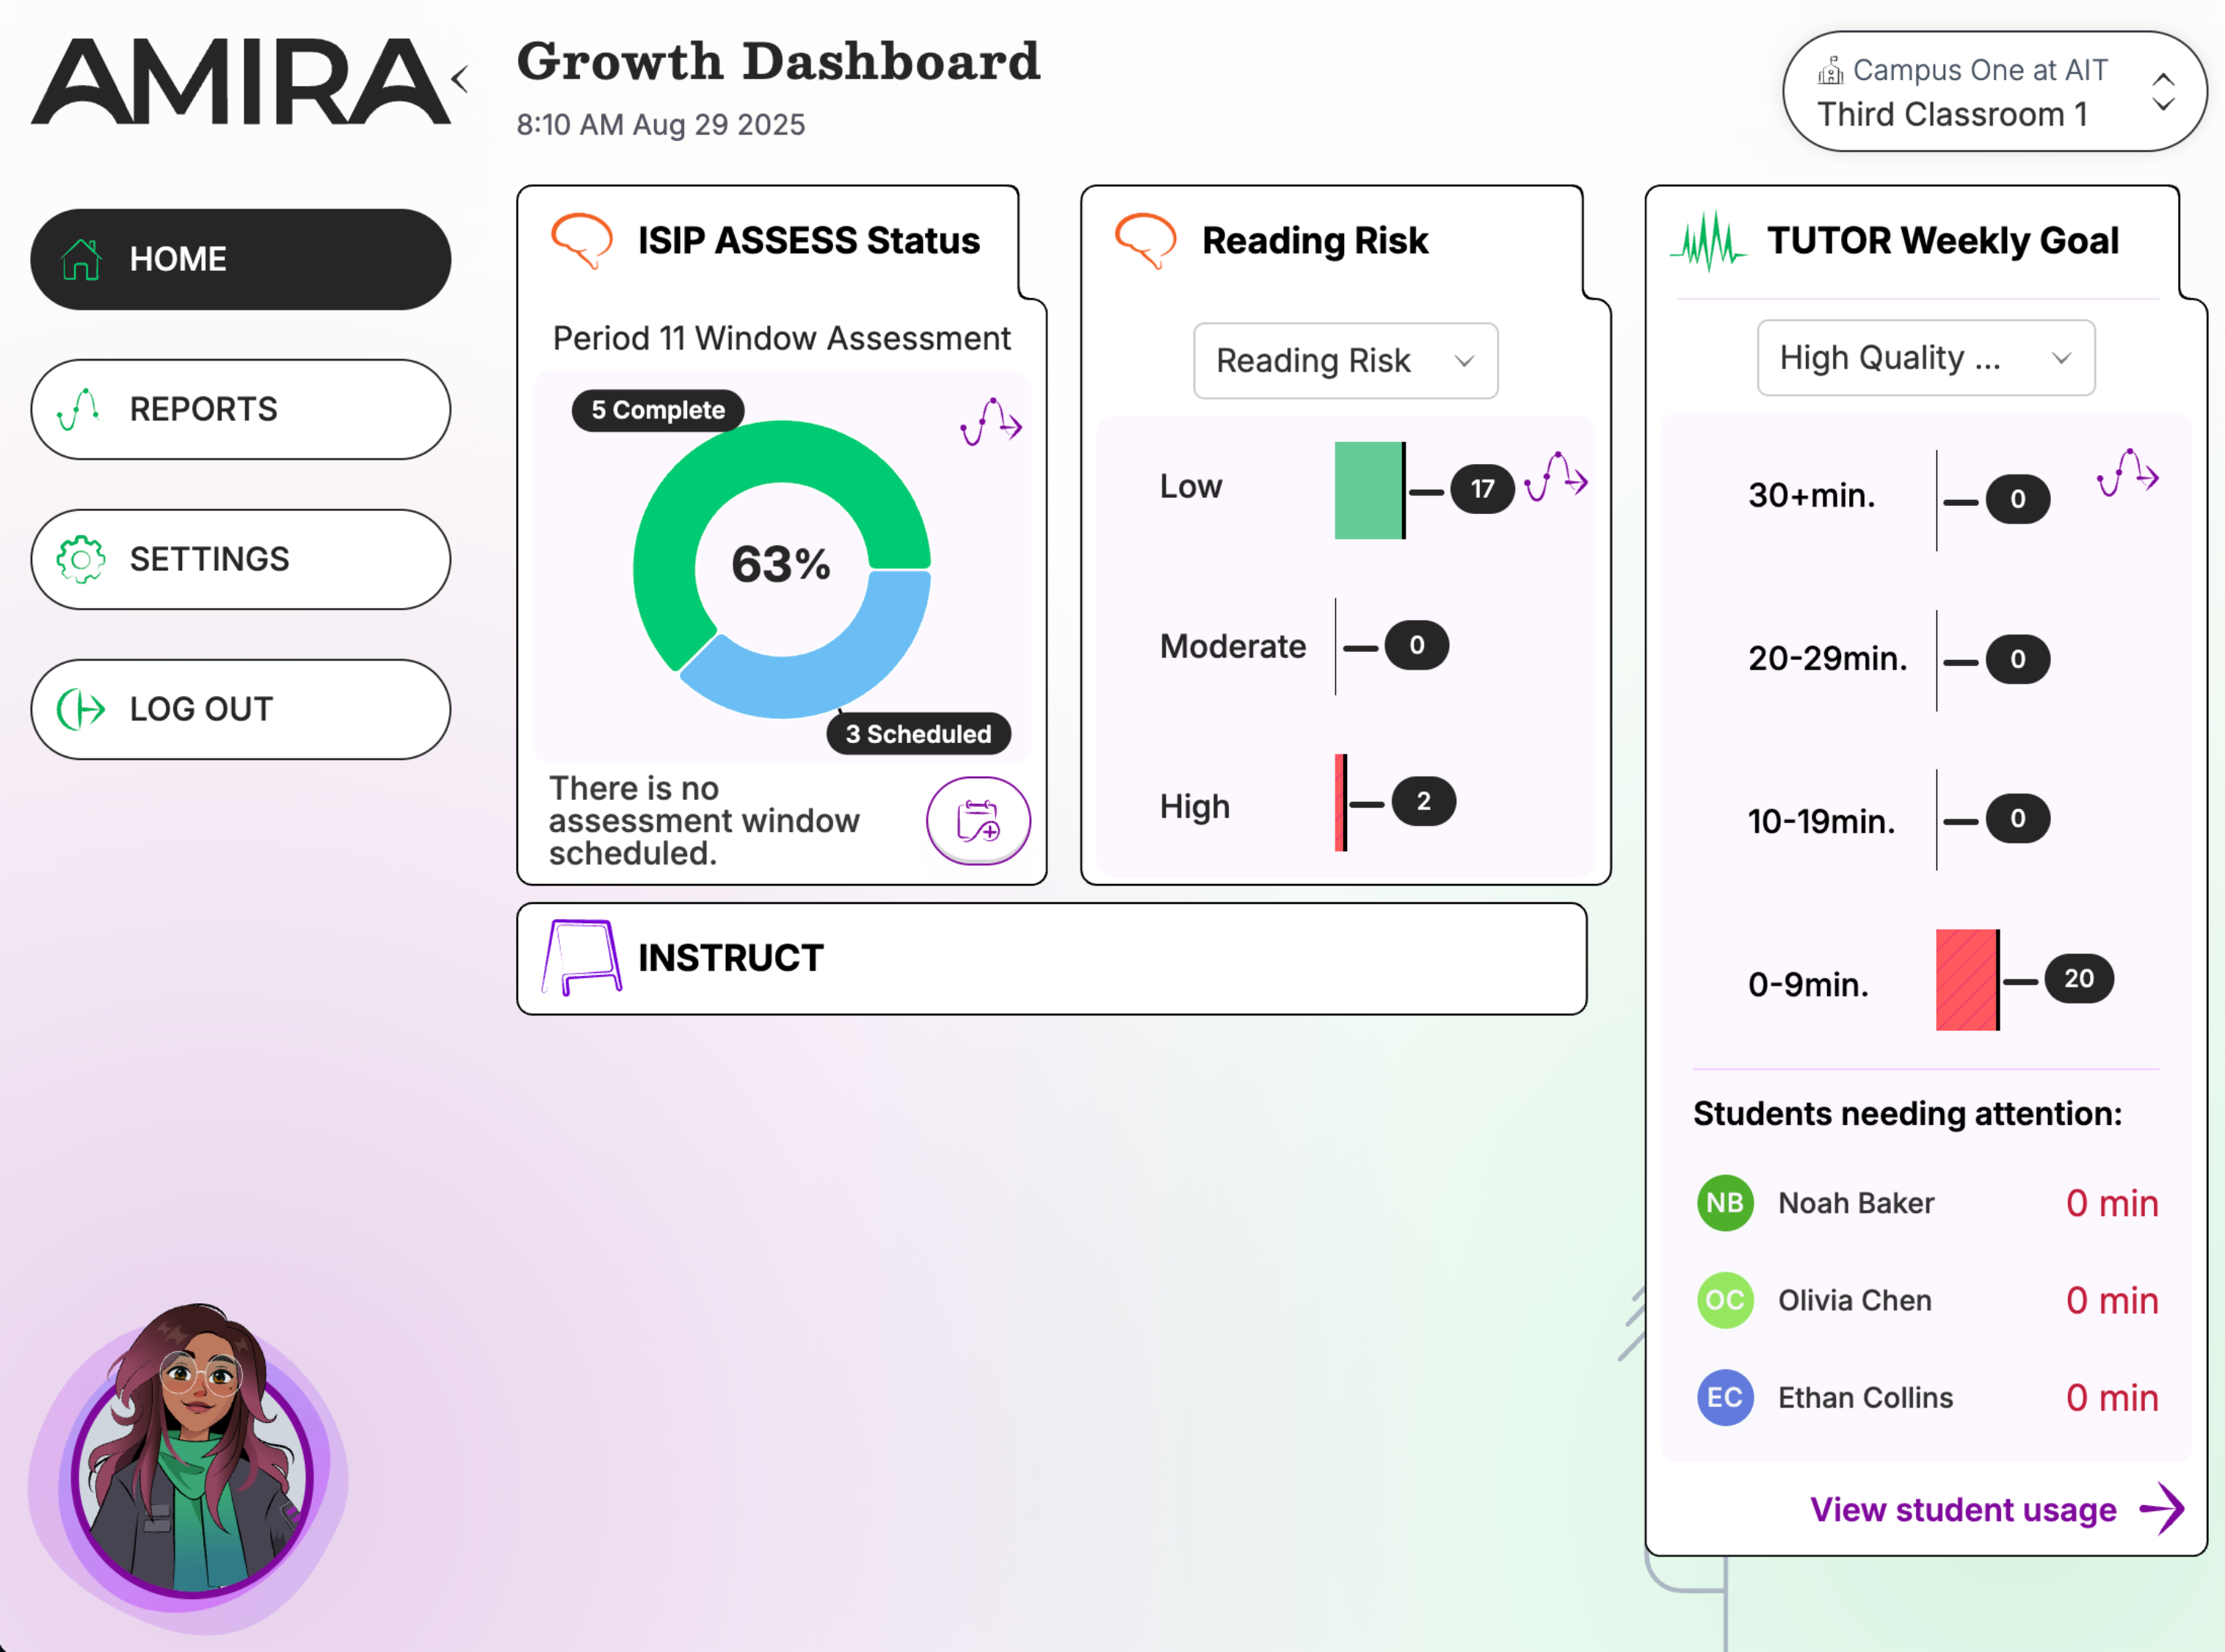Image resolution: width=2225 pixels, height=1652 pixels.
Task: Click the Amira assistant avatar
Action: [192, 1470]
